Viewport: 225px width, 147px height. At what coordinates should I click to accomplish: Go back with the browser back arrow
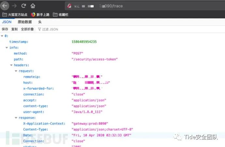pyautogui.click(x=5, y=6)
